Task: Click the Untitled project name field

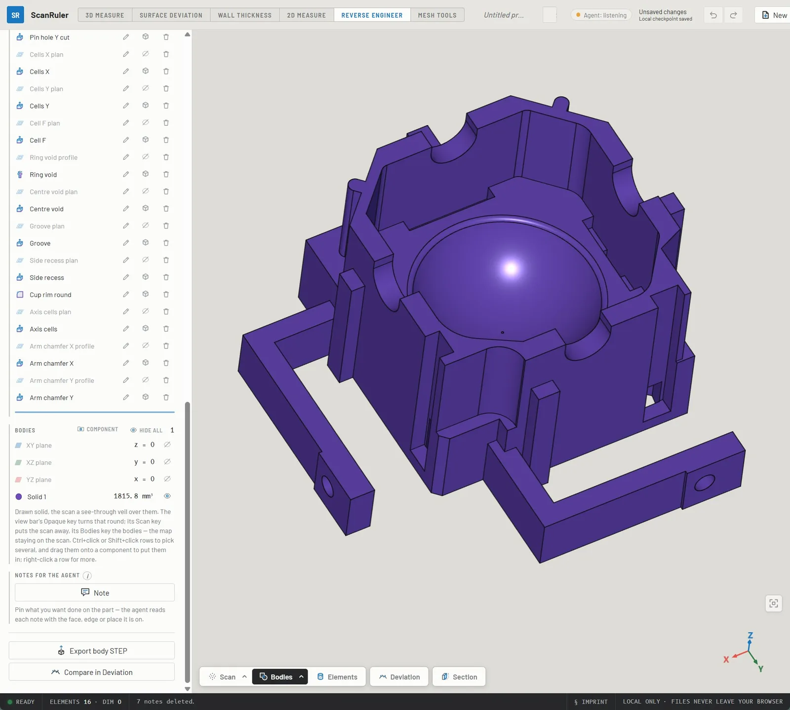Action: (504, 15)
